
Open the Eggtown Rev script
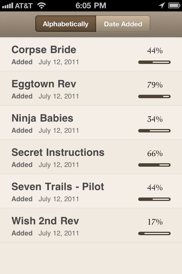[x=91, y=88]
